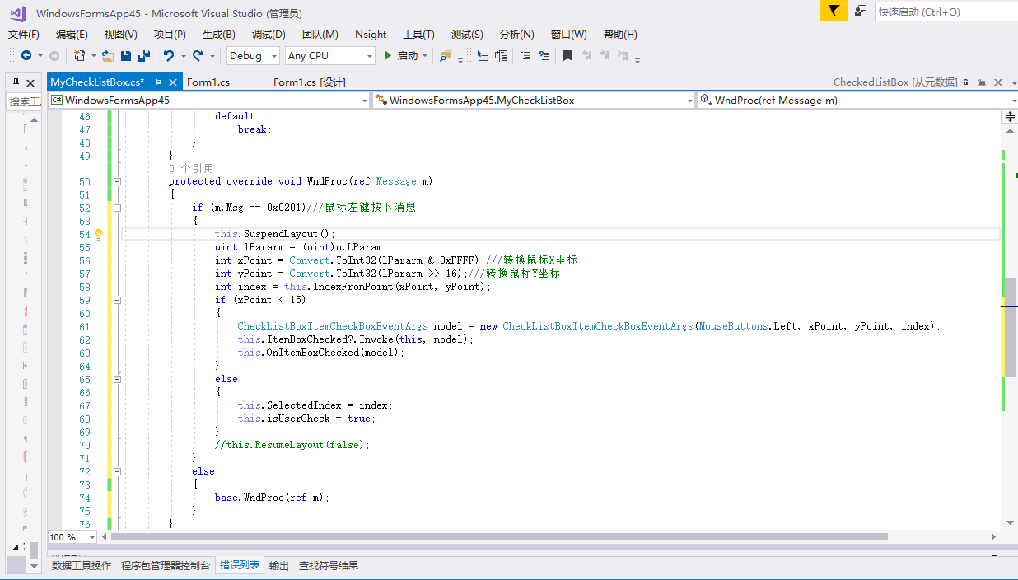Open the MyCheckListBox class navigation dropdown
This screenshot has height=580, width=1018.
click(x=535, y=100)
